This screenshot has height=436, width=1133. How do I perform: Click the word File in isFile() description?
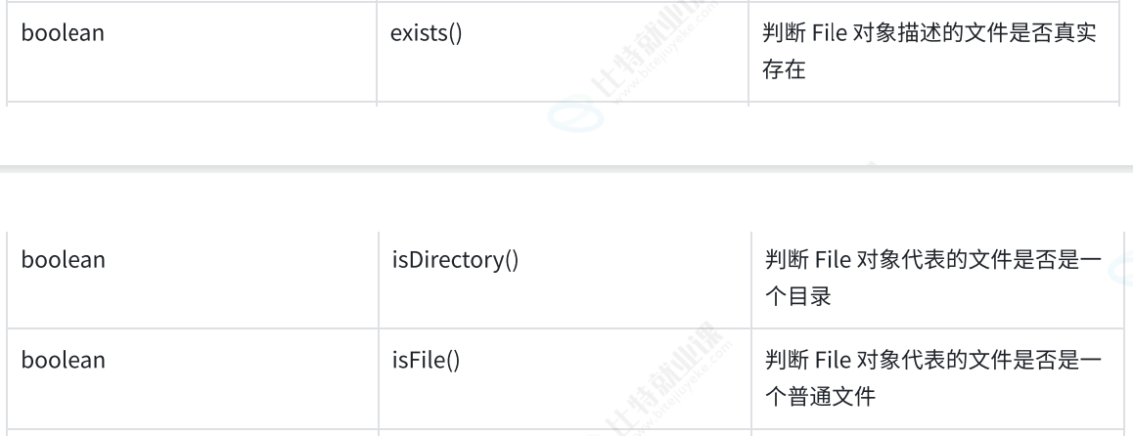(x=834, y=360)
